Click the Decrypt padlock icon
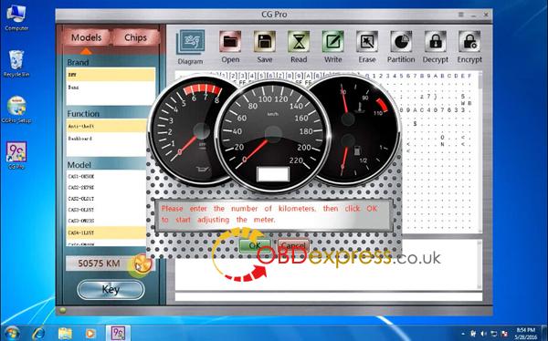 click(435, 42)
